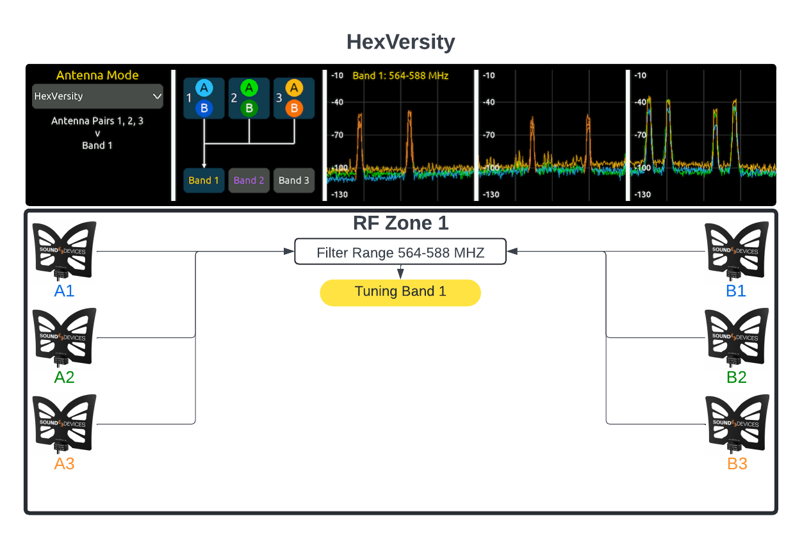This screenshot has height=539, width=802.
Task: Click the A3 antenna icon
Action: pyautogui.click(x=64, y=423)
